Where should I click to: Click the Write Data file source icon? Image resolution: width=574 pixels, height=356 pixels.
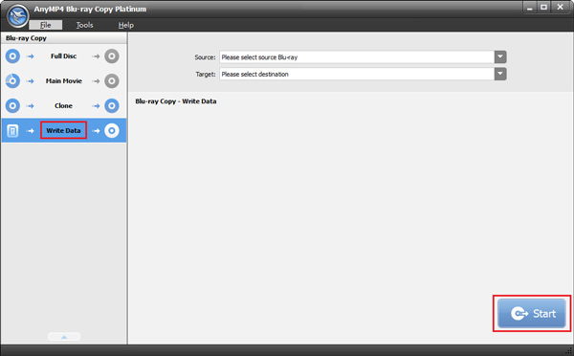[12, 131]
